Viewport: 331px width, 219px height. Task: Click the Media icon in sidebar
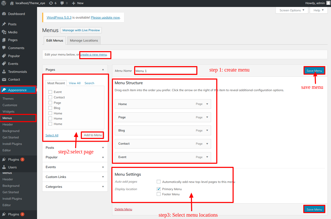pyautogui.click(x=4, y=32)
